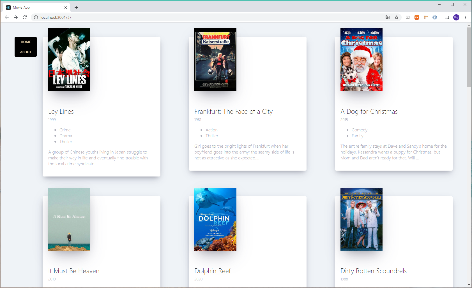
Task: Click the browser forward arrow
Action: click(x=16, y=17)
